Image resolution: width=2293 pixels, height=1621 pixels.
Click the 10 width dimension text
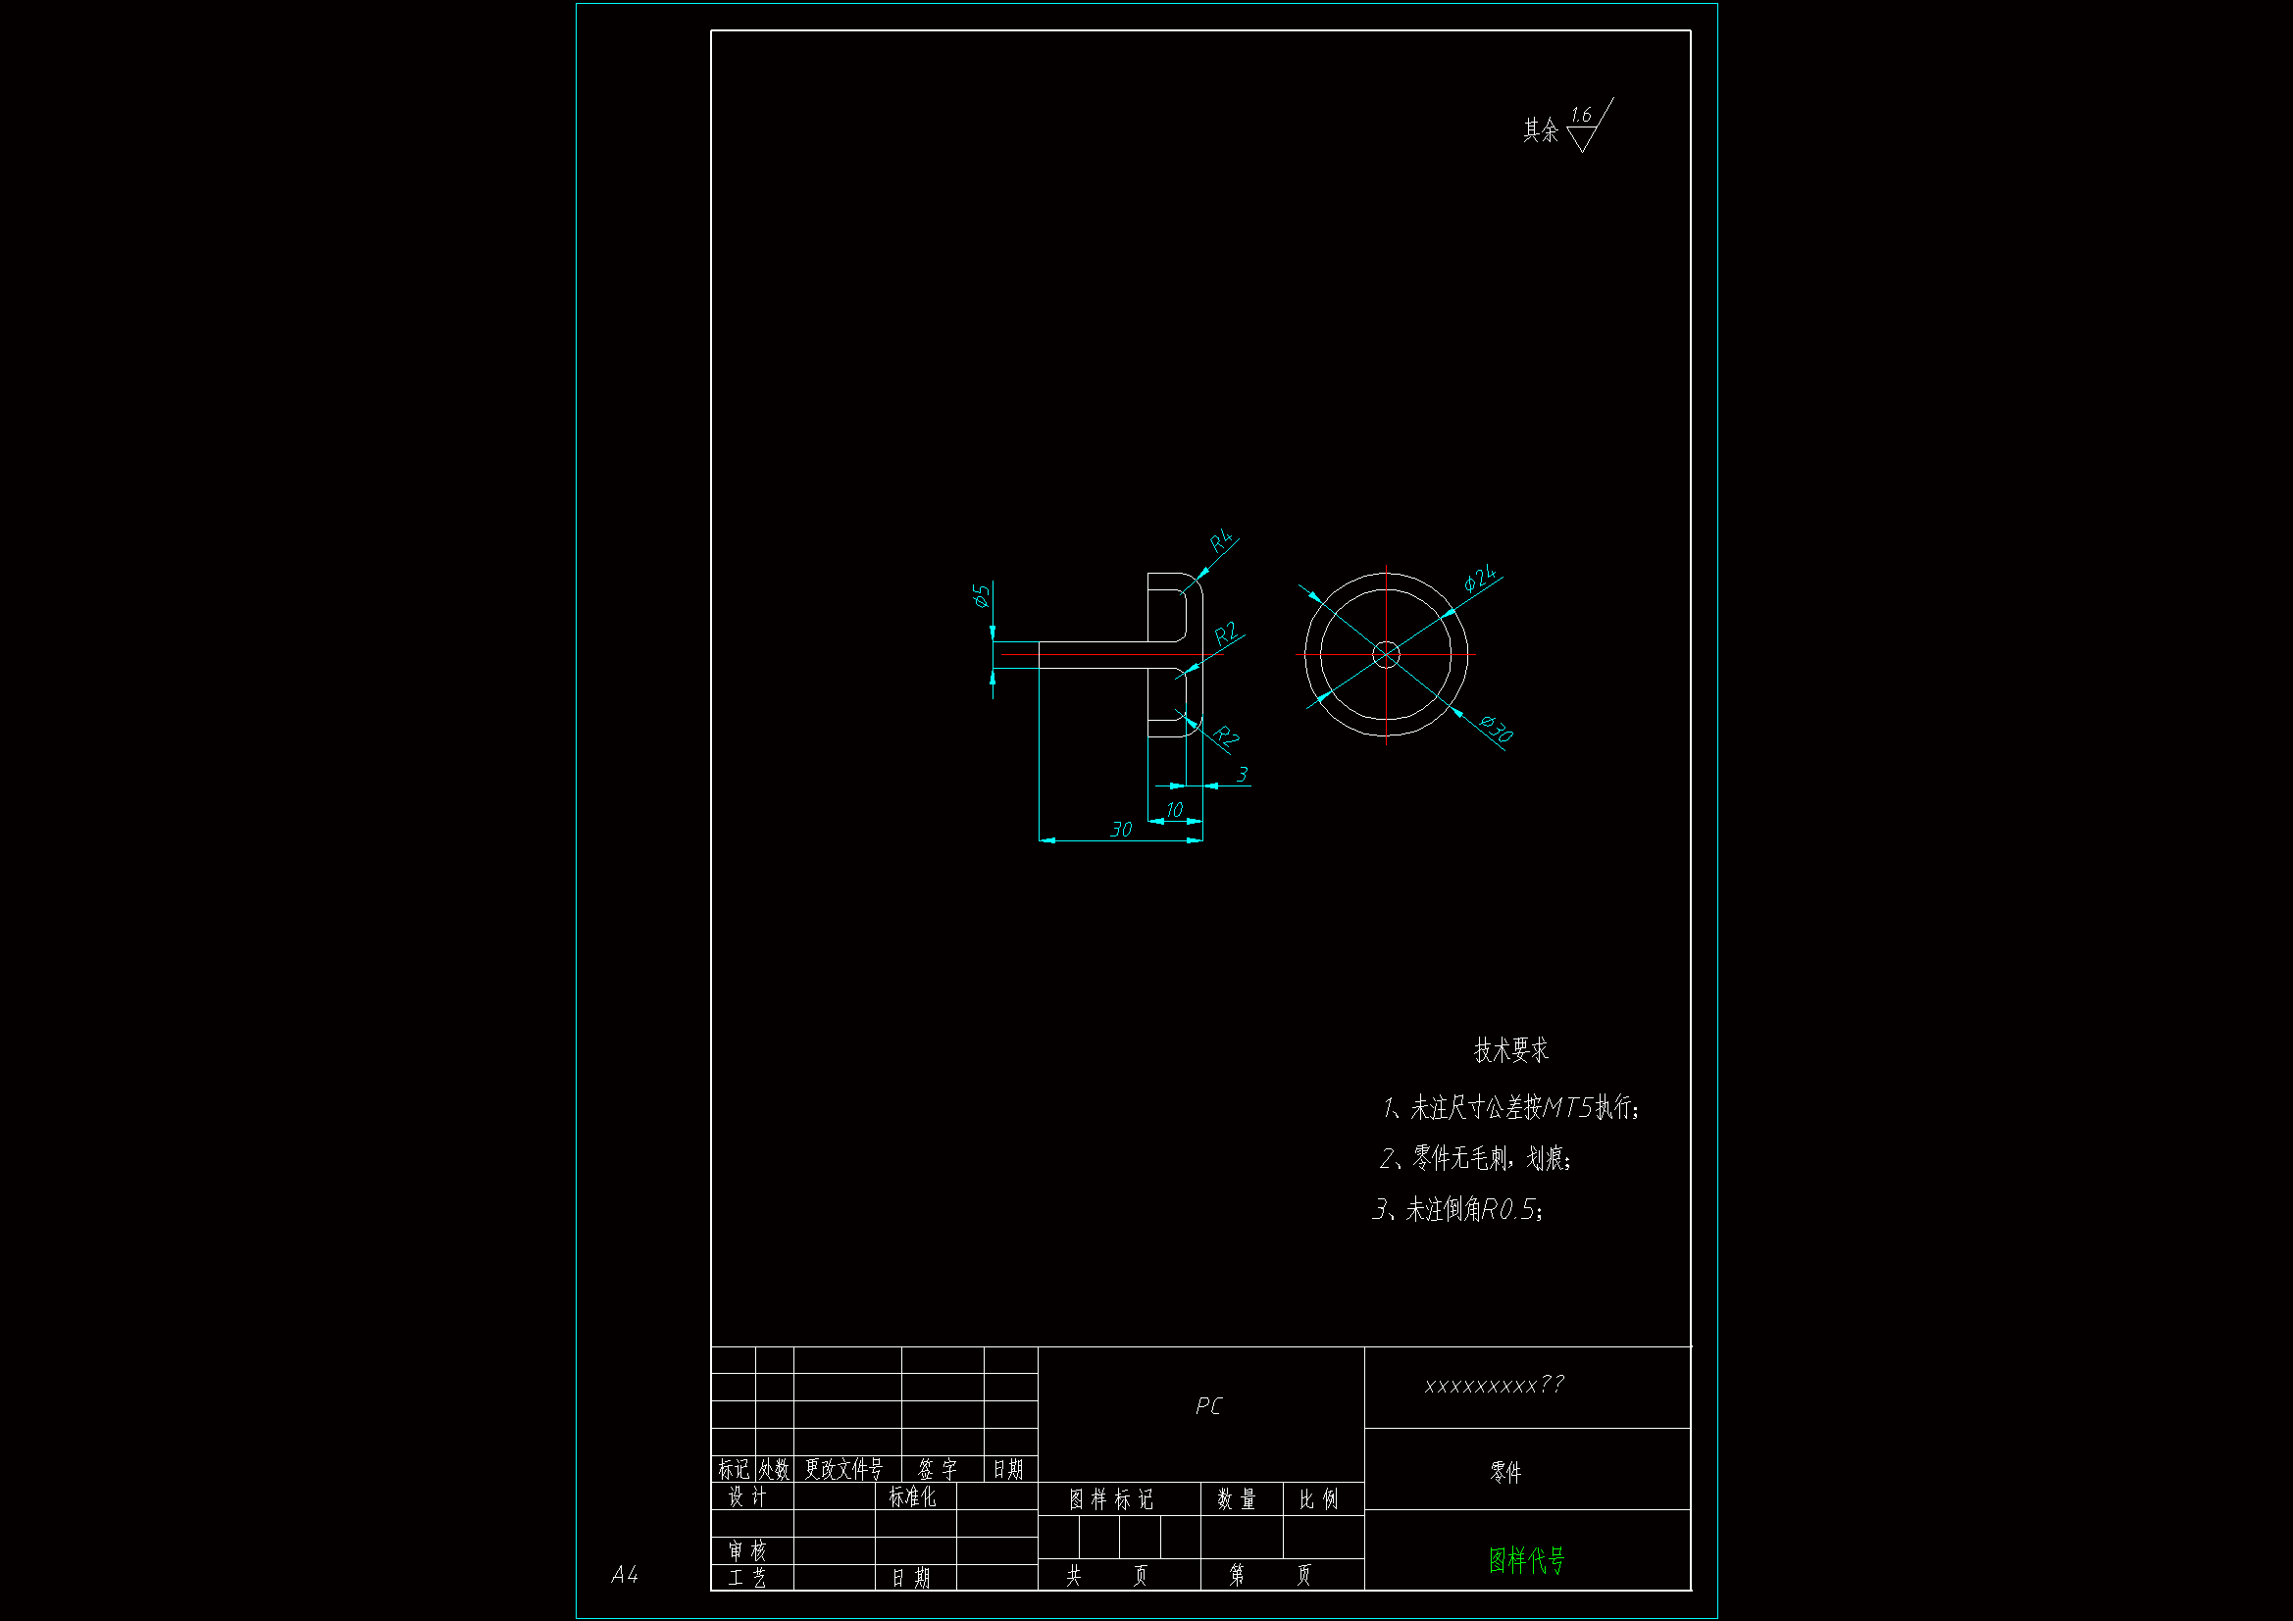[x=1175, y=810]
